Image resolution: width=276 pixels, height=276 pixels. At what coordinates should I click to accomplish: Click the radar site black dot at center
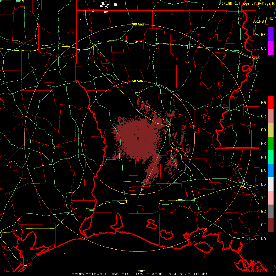(138, 138)
